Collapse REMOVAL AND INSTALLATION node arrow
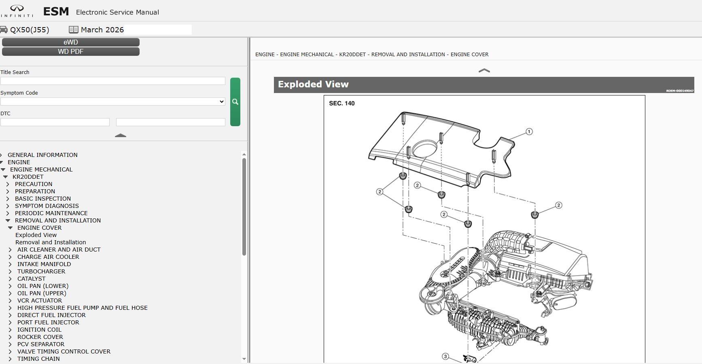The height and width of the screenshot is (364, 702). pos(8,220)
